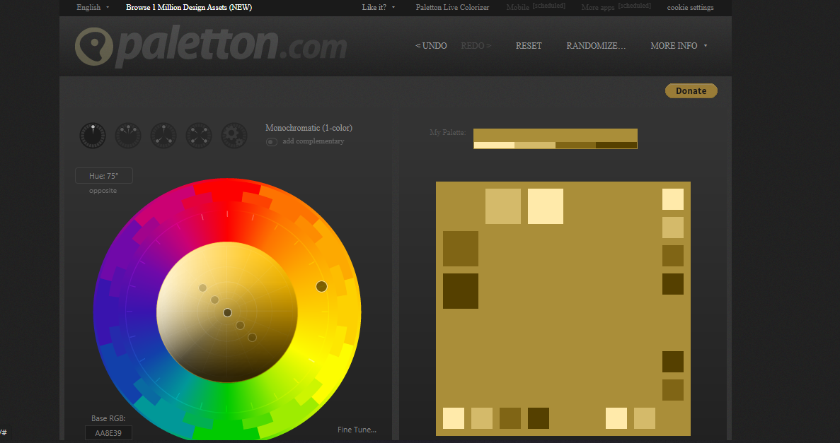Viewport: 840px width, 443px height.
Task: Click the hue handle dot on color wheel ring
Action: [321, 286]
